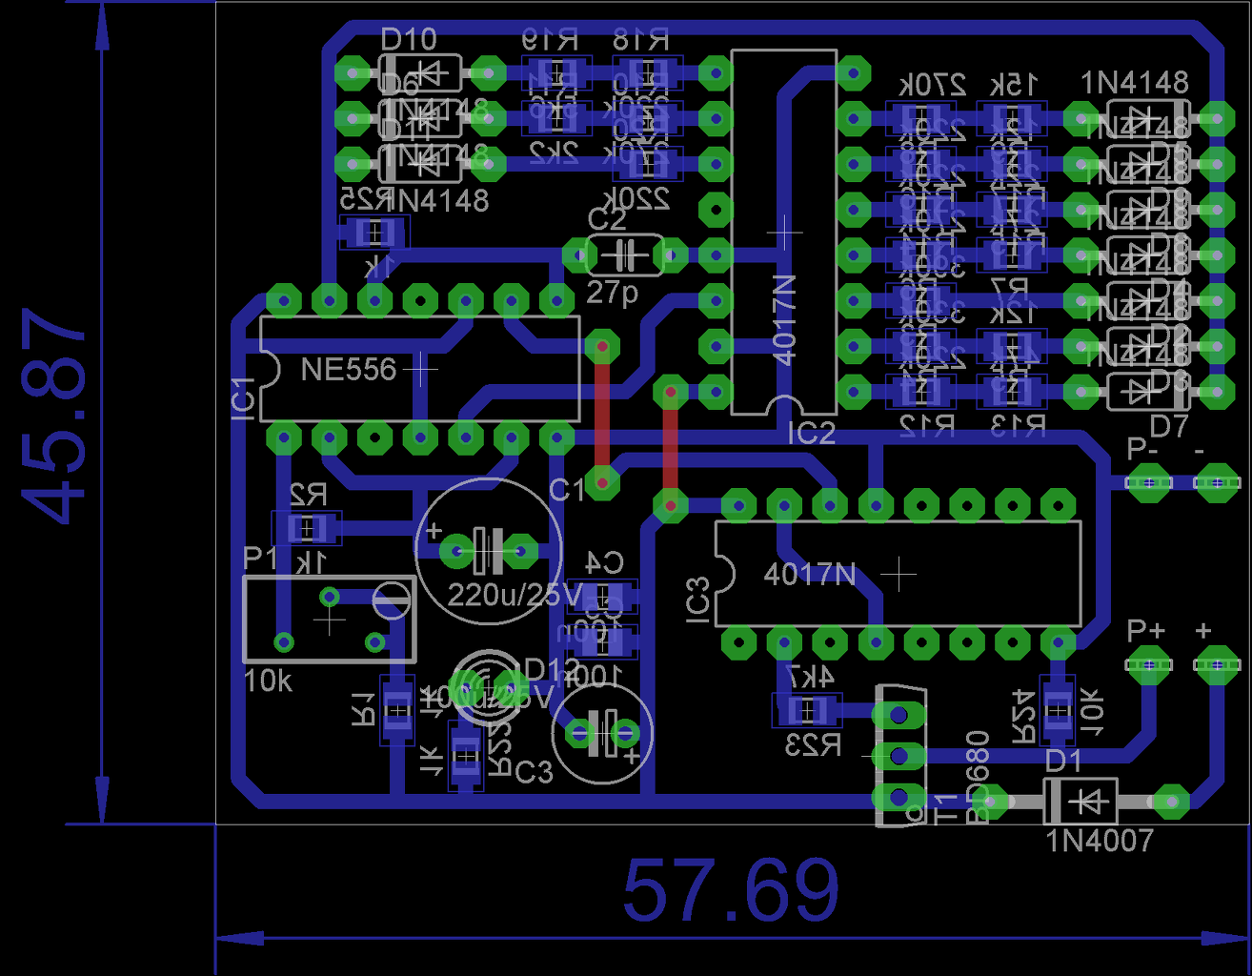Viewport: 1252px width, 976px height.
Task: Select the NE556 chip label
Action: click(x=348, y=370)
